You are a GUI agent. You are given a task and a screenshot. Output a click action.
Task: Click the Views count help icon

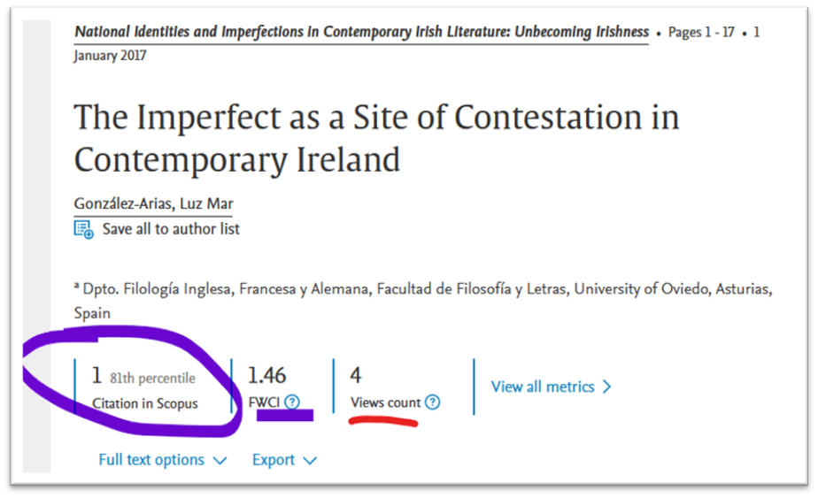(x=432, y=402)
